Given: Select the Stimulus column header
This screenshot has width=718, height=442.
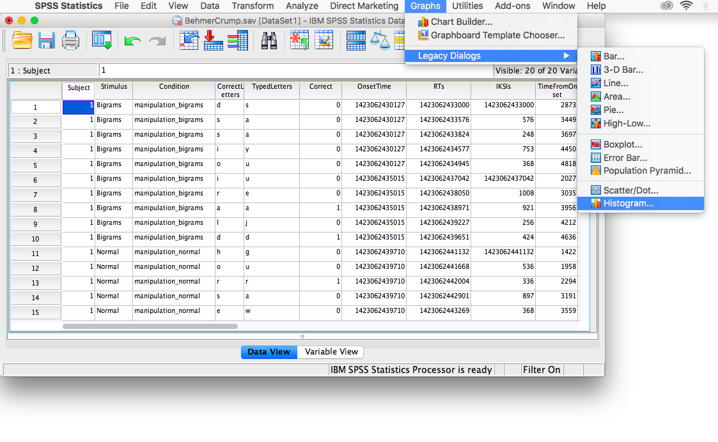Looking at the screenshot, I should coord(114,90).
